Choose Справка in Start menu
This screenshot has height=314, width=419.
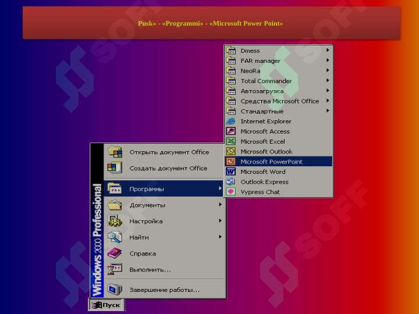pyautogui.click(x=164, y=254)
